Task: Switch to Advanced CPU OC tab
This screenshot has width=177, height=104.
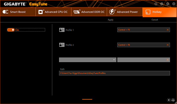Action: point(54,12)
